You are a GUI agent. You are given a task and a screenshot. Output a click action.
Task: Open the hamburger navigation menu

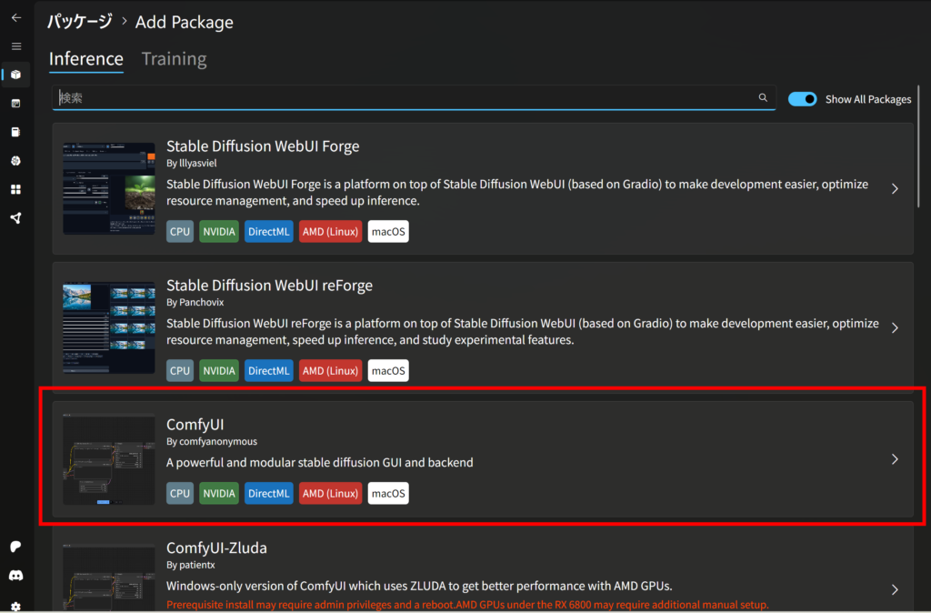15,45
